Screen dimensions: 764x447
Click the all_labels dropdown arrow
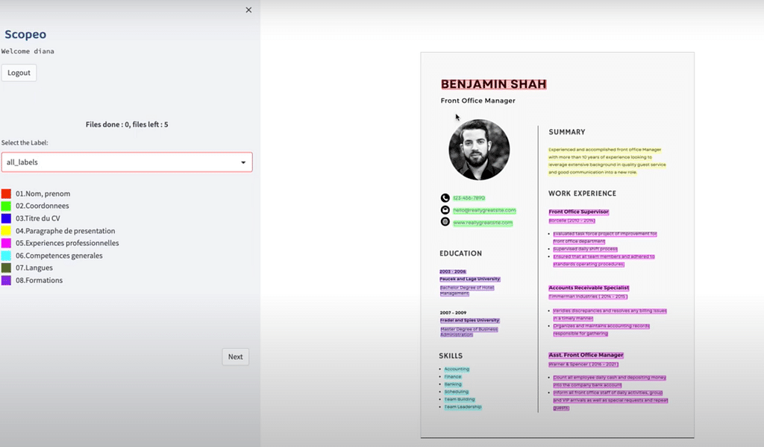point(243,162)
